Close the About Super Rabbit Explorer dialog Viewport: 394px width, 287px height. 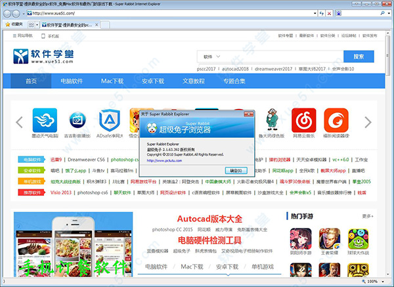pos(249,113)
